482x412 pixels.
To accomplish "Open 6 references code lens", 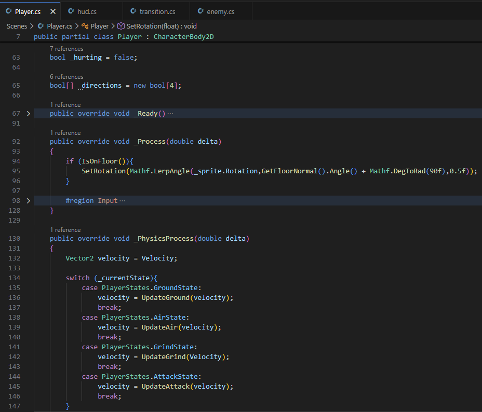I will pos(66,77).
